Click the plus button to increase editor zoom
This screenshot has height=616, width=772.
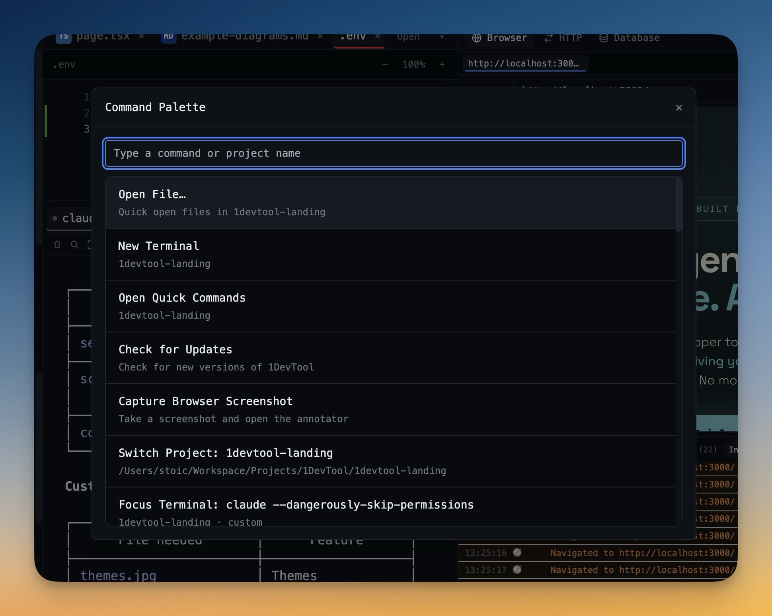[442, 64]
